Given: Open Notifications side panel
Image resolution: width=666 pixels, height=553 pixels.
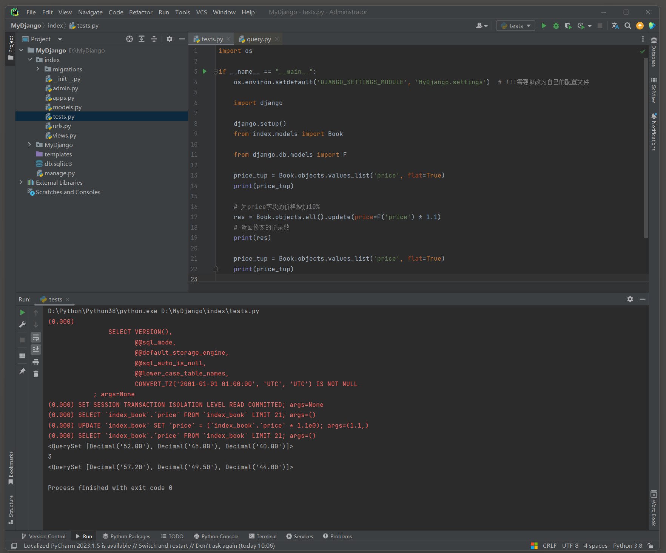Looking at the screenshot, I should [654, 131].
